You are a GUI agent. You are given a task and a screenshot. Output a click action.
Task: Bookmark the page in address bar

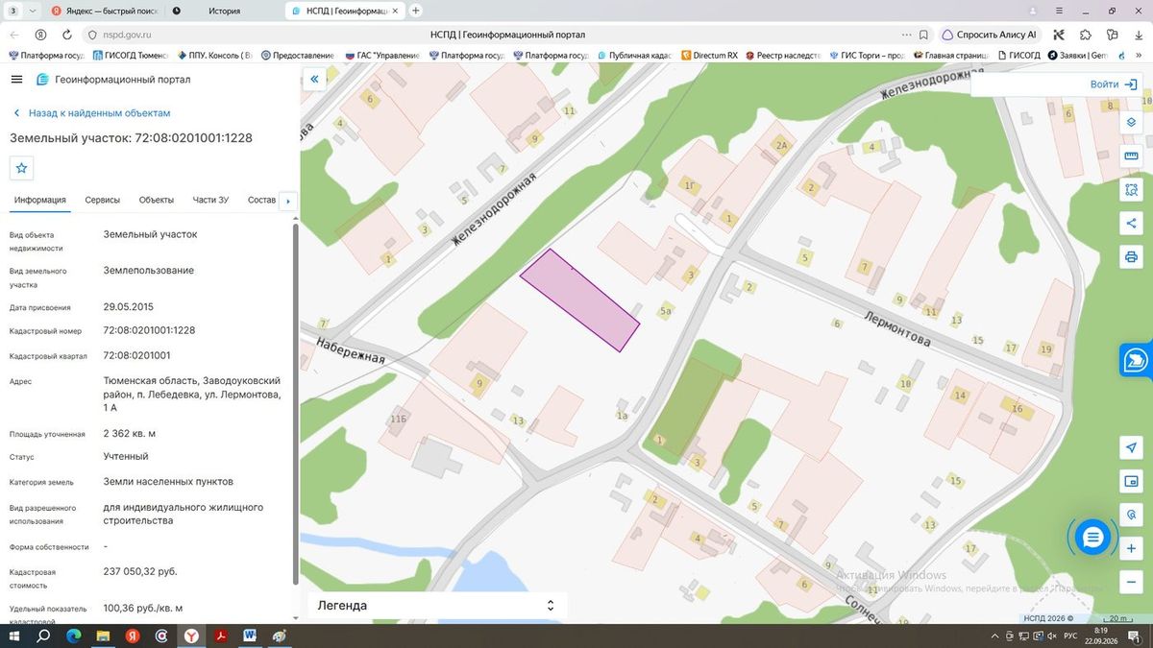[923, 35]
